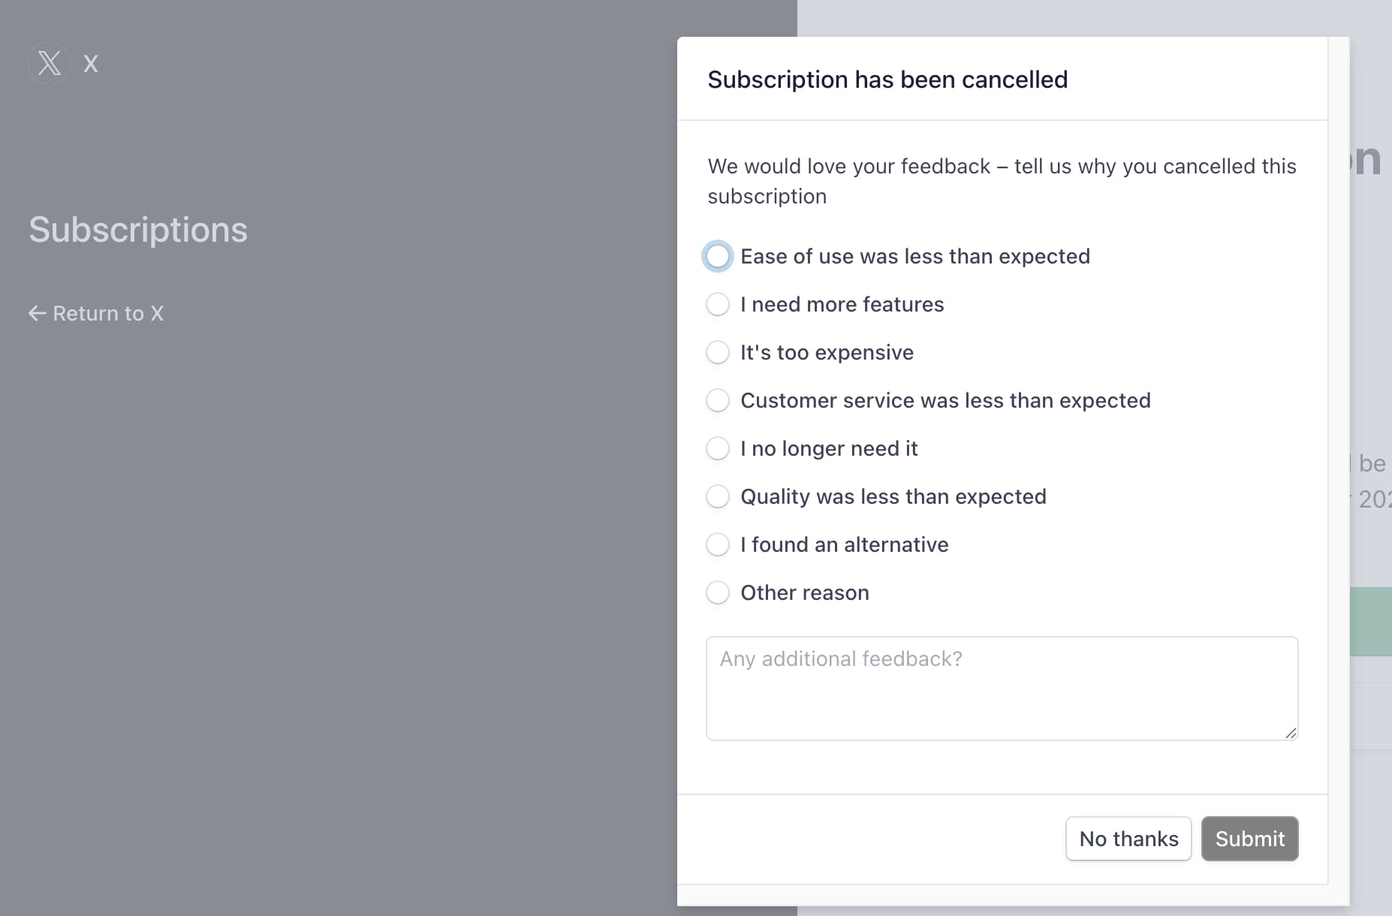Select 'Ease of use was less than expected'
The width and height of the screenshot is (1392, 916).
pyautogui.click(x=718, y=257)
